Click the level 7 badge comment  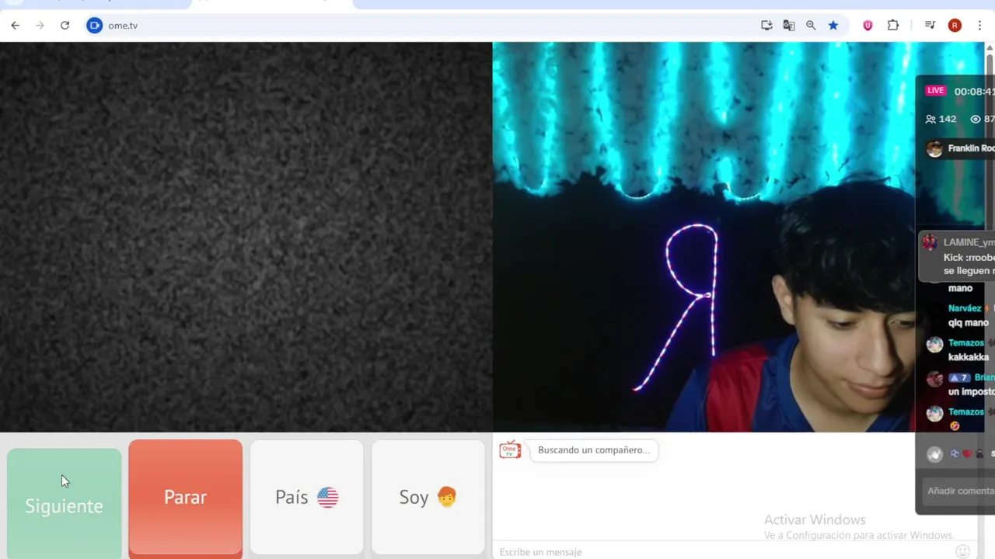[958, 378]
